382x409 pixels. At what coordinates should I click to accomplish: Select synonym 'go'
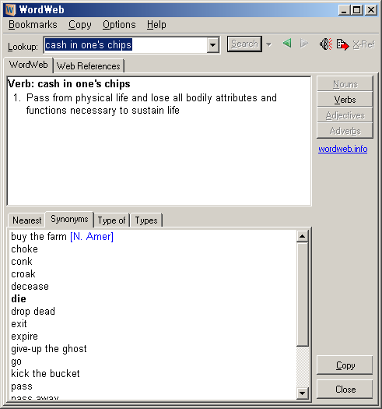pos(16,361)
